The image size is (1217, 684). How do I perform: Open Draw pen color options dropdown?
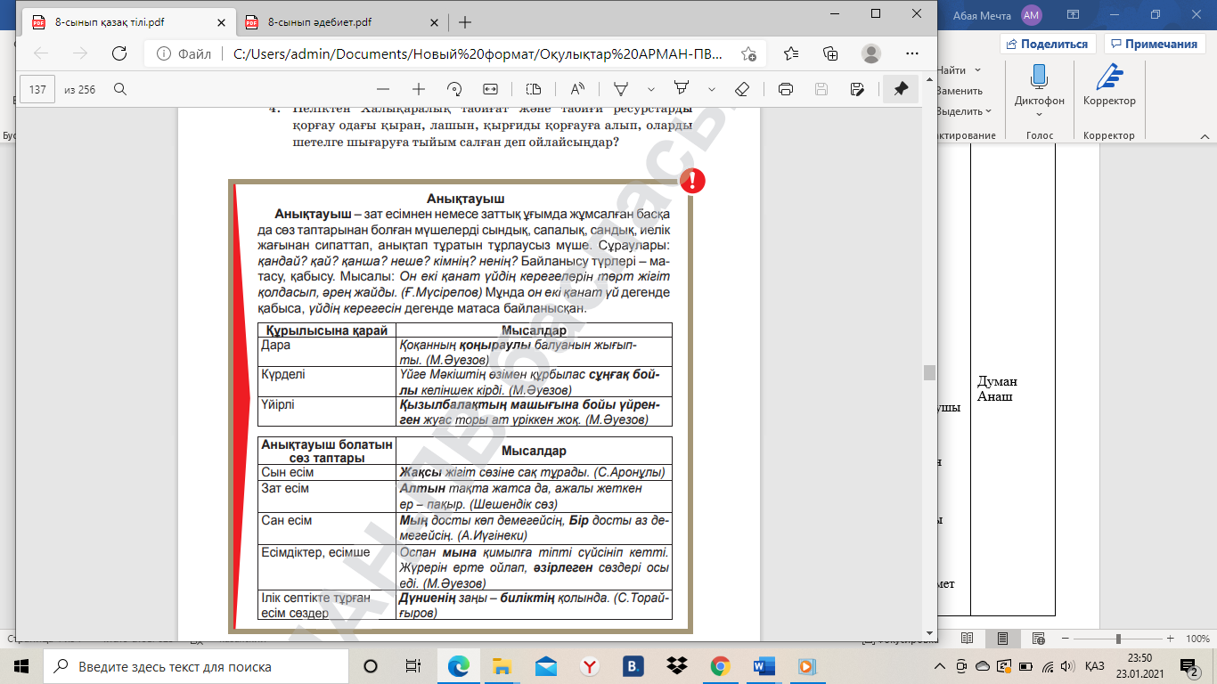(650, 89)
